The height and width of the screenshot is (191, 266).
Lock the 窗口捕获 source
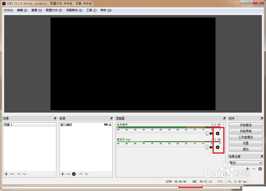[x=110, y=125]
